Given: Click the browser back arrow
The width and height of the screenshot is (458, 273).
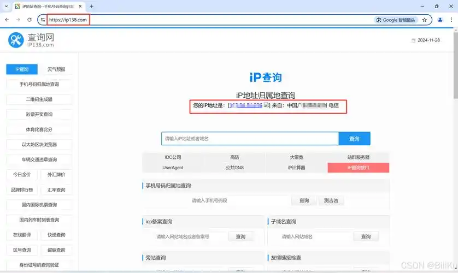Looking at the screenshot, I should coord(7,20).
